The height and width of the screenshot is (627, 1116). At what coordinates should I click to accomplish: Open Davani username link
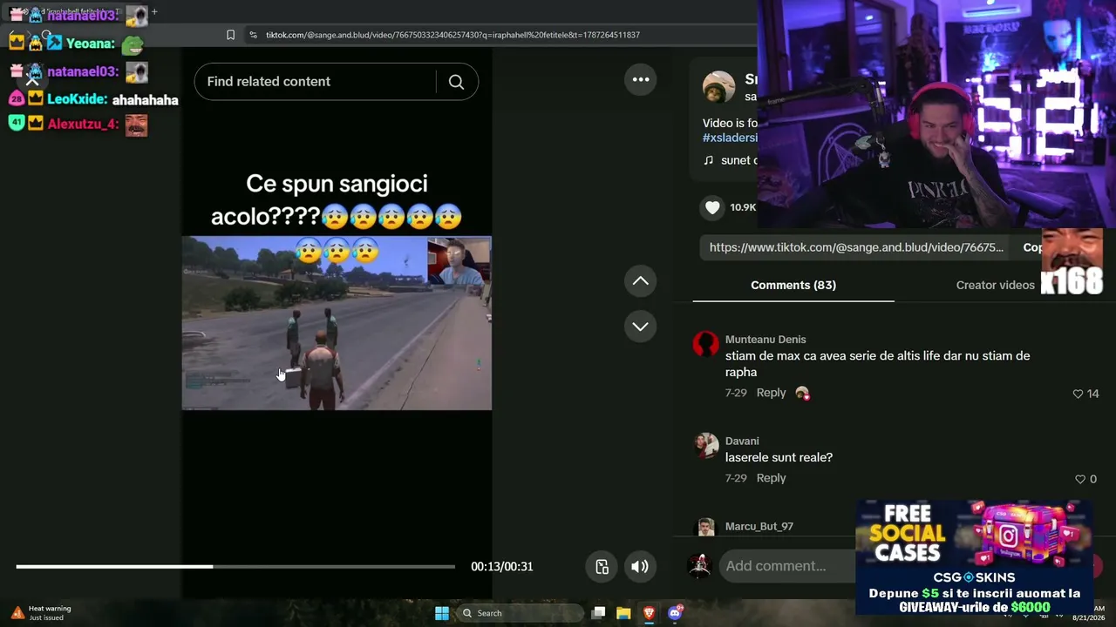click(742, 441)
